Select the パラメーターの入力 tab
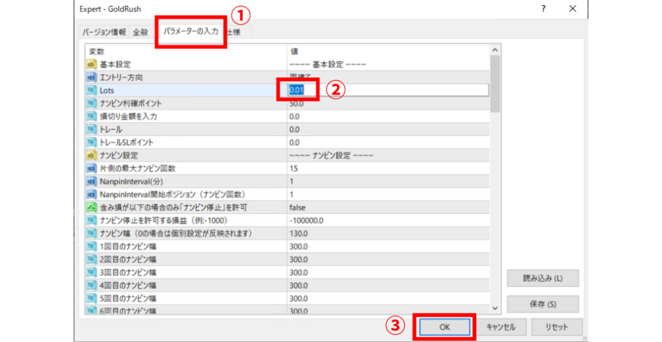This screenshot has height=342, width=662. coord(190,31)
